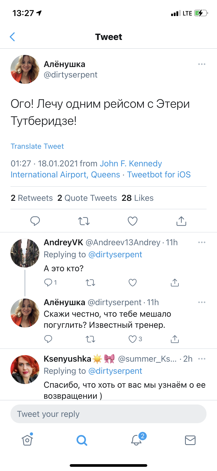Tap the Tweet your reply field

(108, 414)
